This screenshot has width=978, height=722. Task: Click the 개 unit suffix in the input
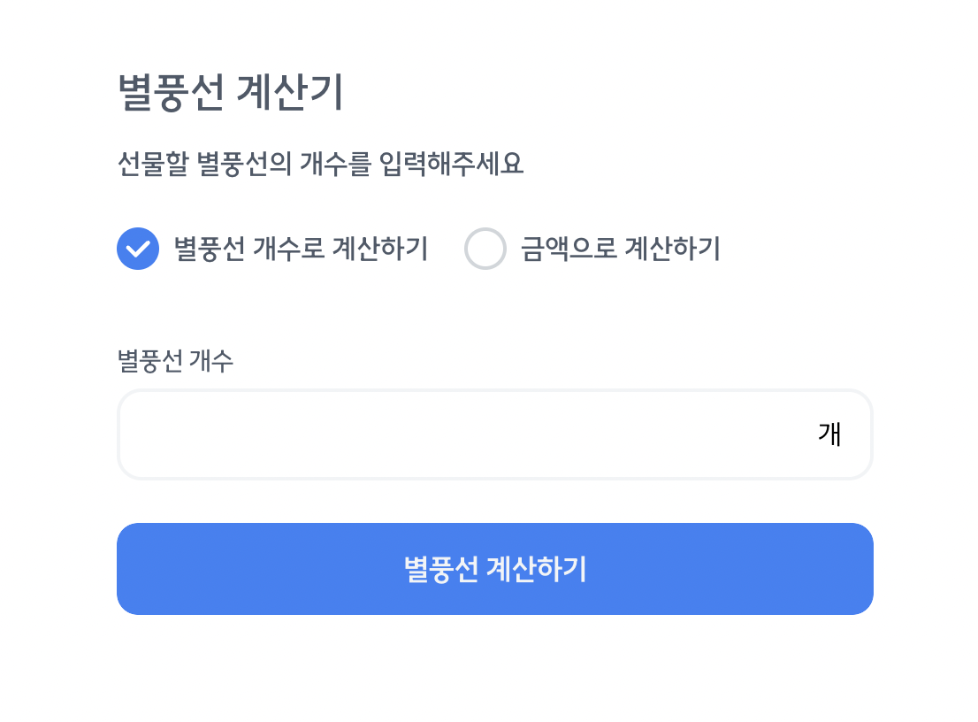[829, 434]
